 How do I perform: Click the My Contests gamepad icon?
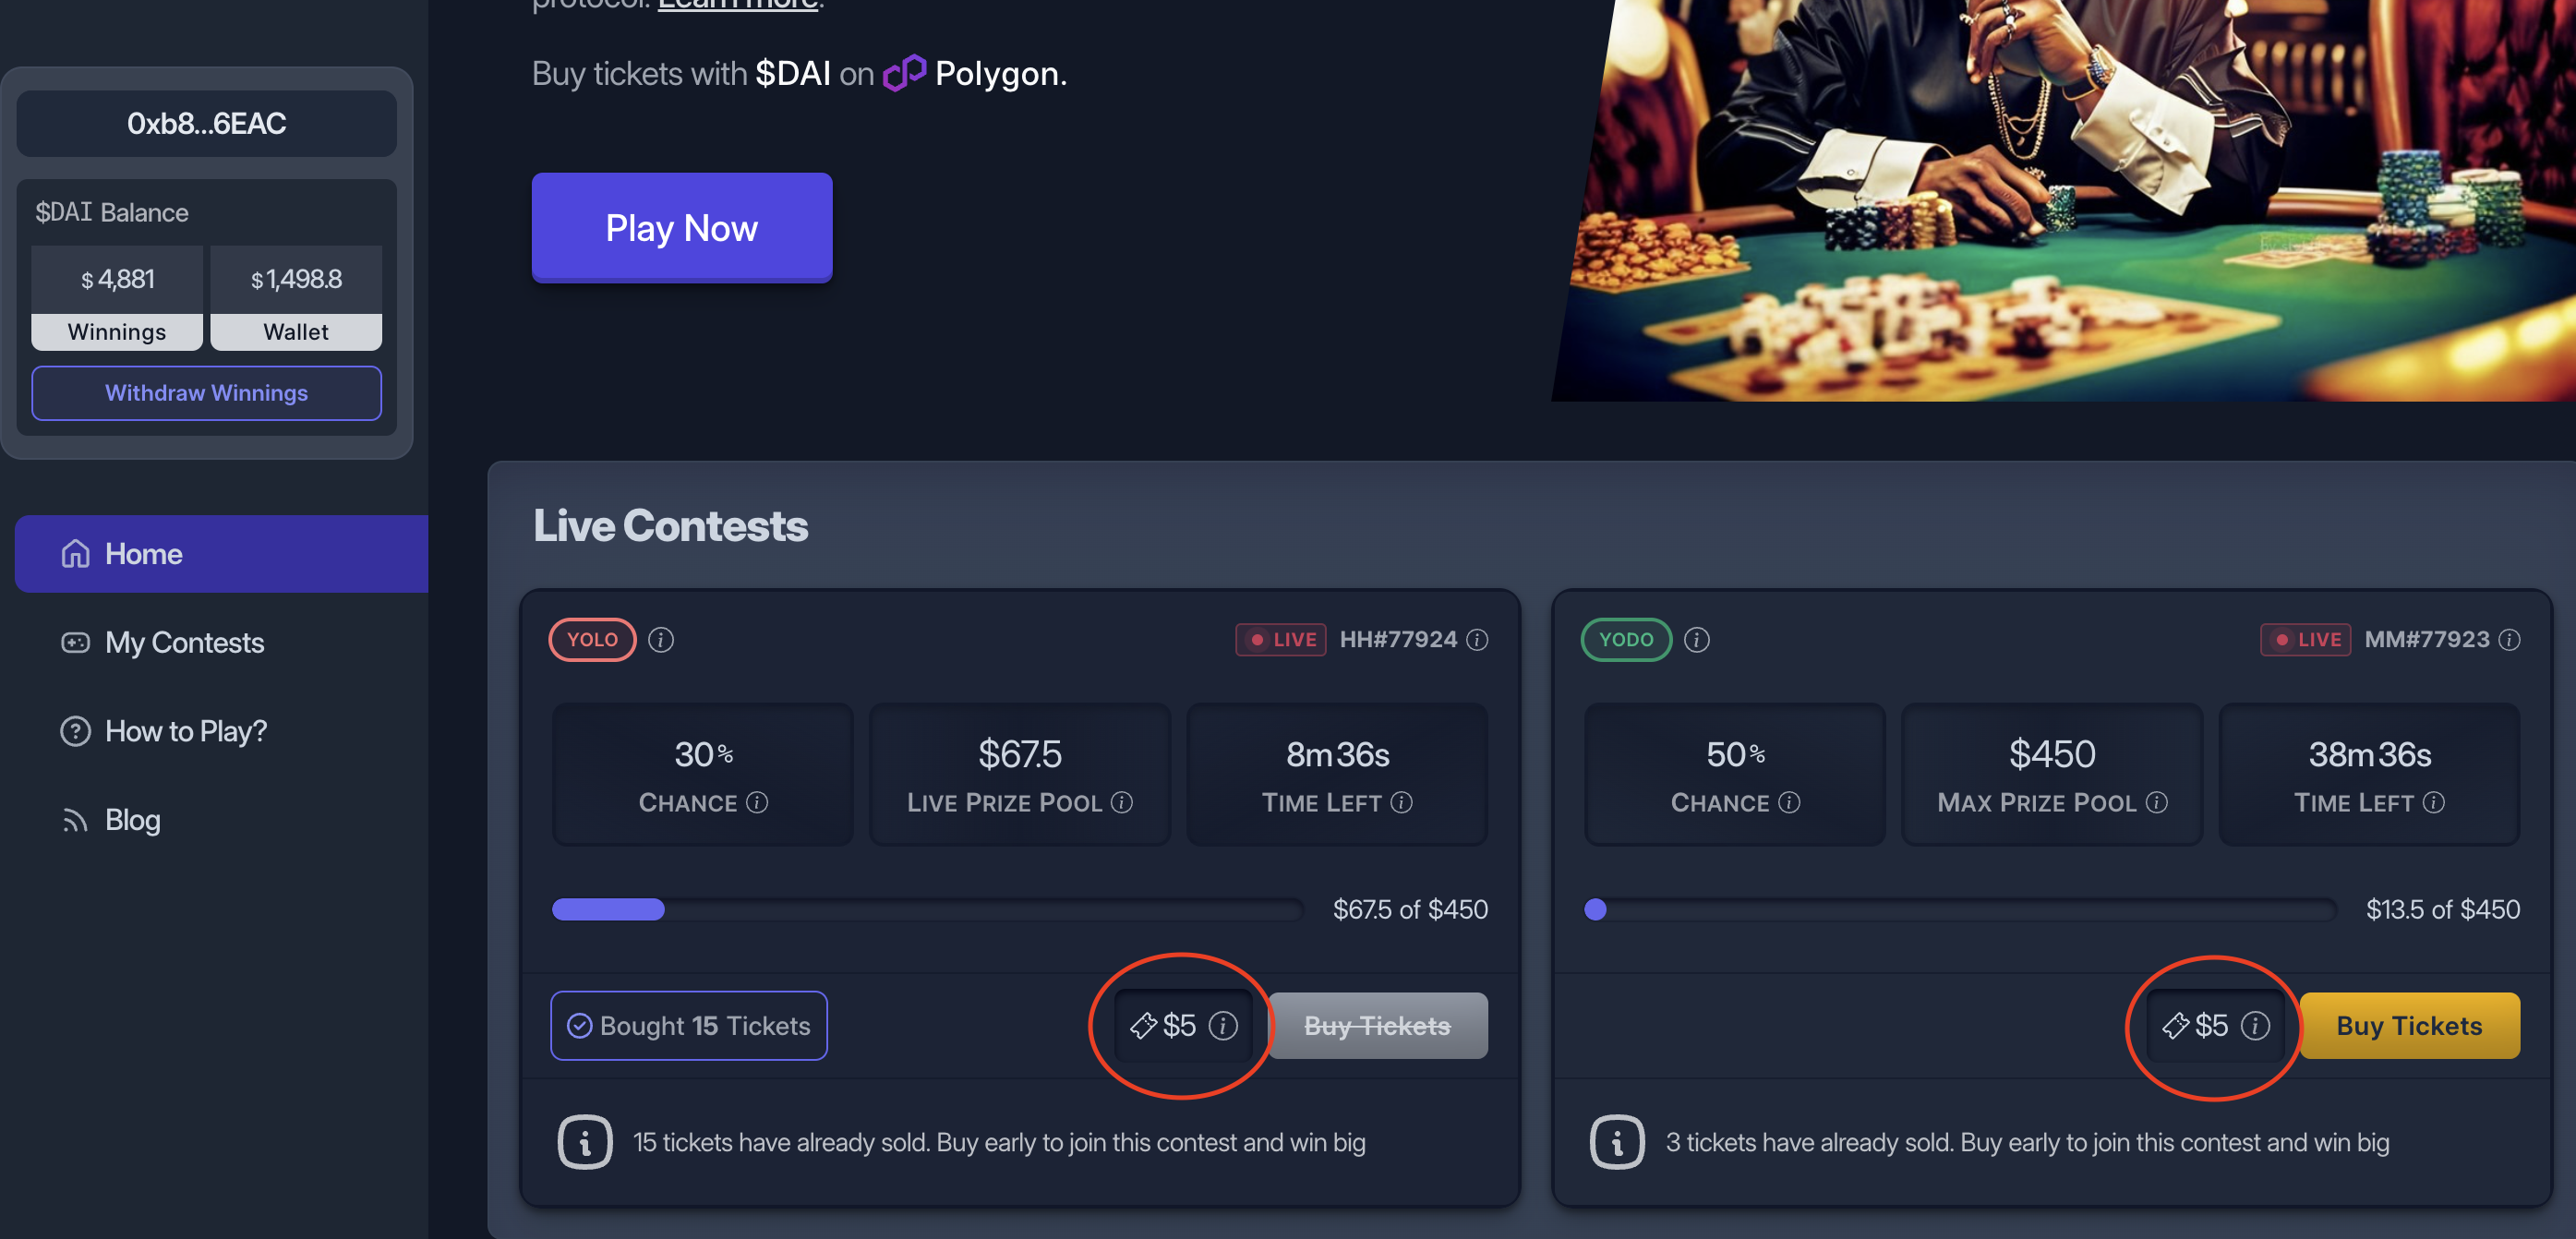click(75, 642)
